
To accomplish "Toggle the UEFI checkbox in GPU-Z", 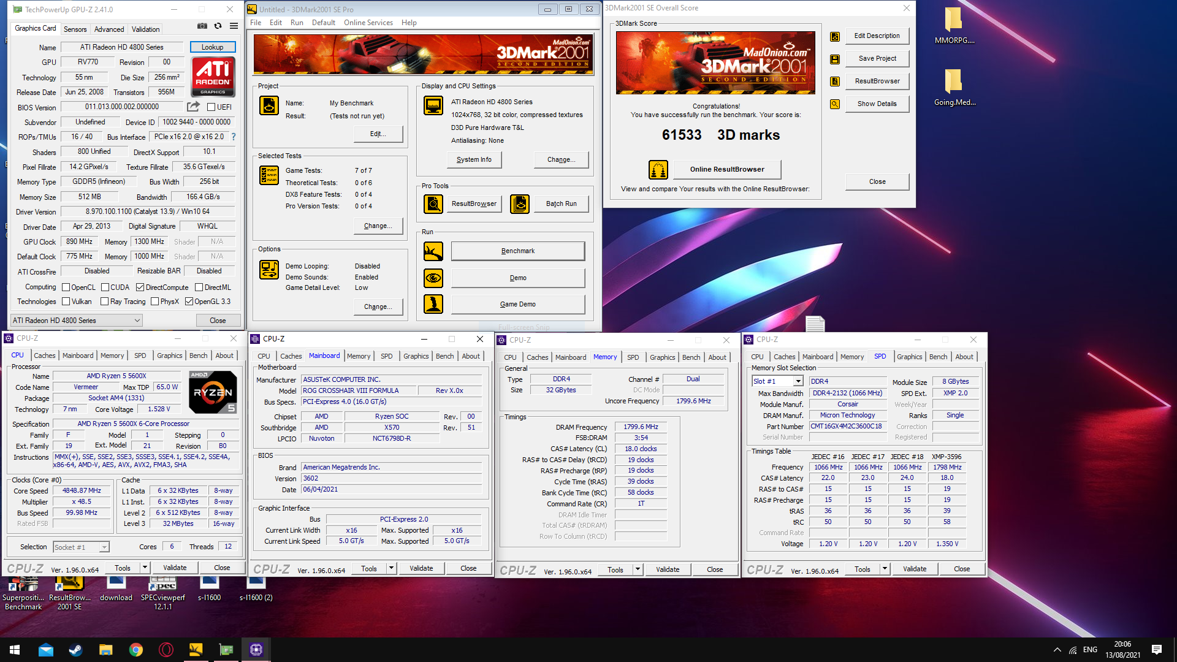I will click(211, 107).
